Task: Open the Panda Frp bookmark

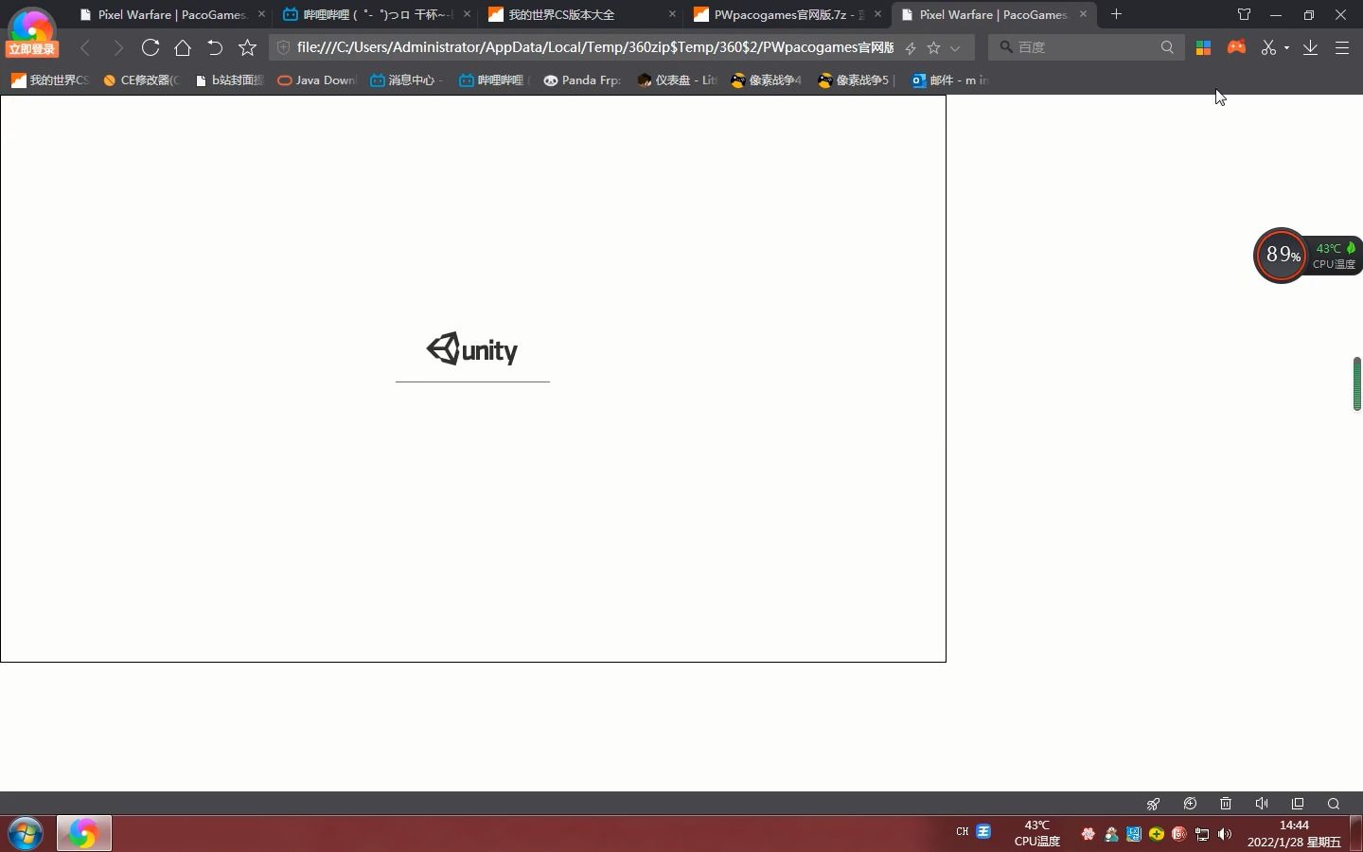Action: [x=582, y=80]
